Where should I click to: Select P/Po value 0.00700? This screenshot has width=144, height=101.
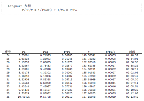[x=67, y=55]
